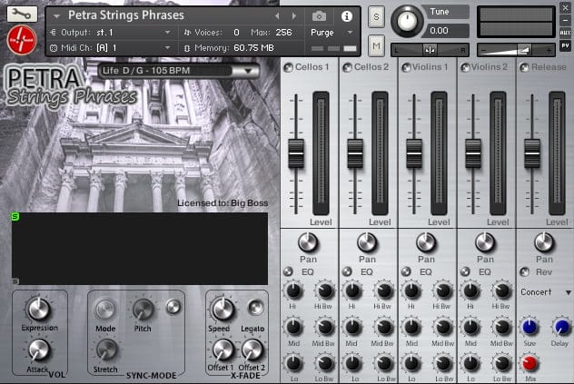The image size is (574, 384).
Task: Click the Release level fader
Action: (532, 153)
